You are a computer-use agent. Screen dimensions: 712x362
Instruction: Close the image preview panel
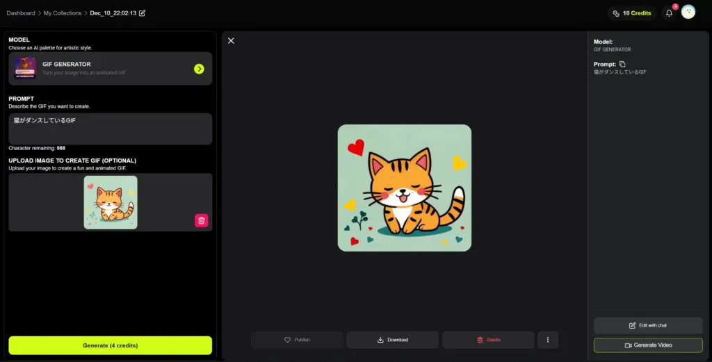coord(231,41)
